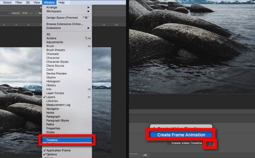Screen dimensions: 255x158
Task: Expand the Extensions submenu
Action: point(67,28)
